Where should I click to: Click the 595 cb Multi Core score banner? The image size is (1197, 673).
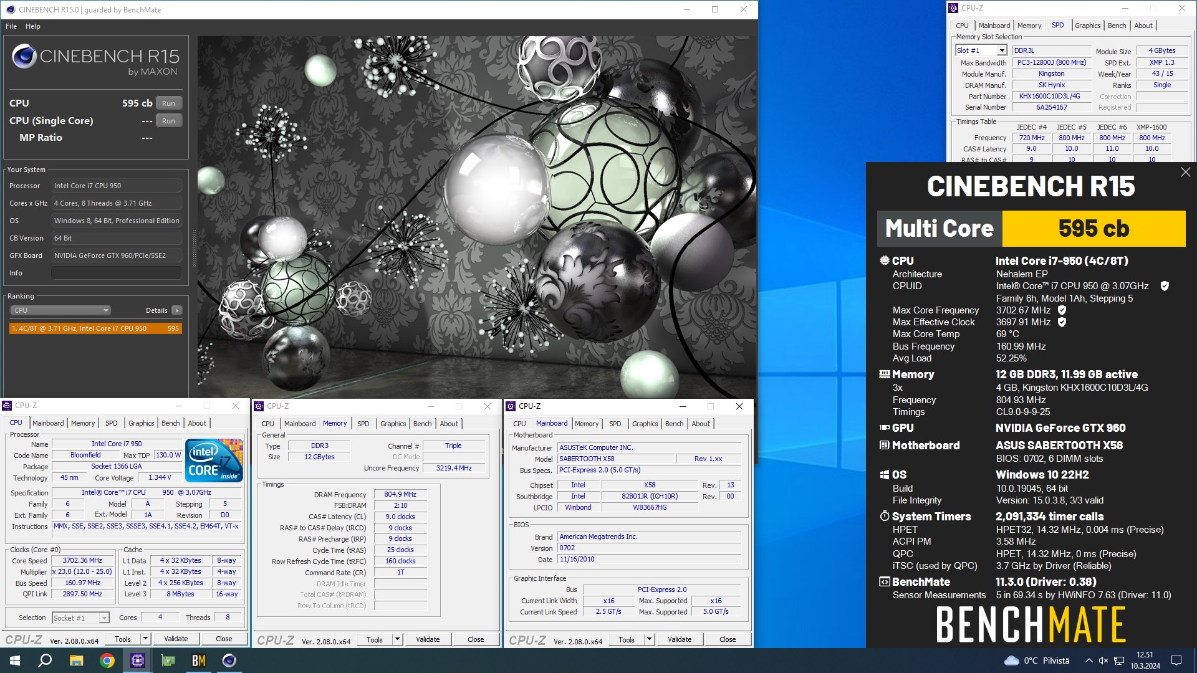pyautogui.click(x=1094, y=229)
